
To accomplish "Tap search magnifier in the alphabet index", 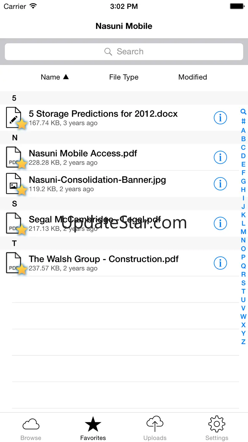I will 243,112.
